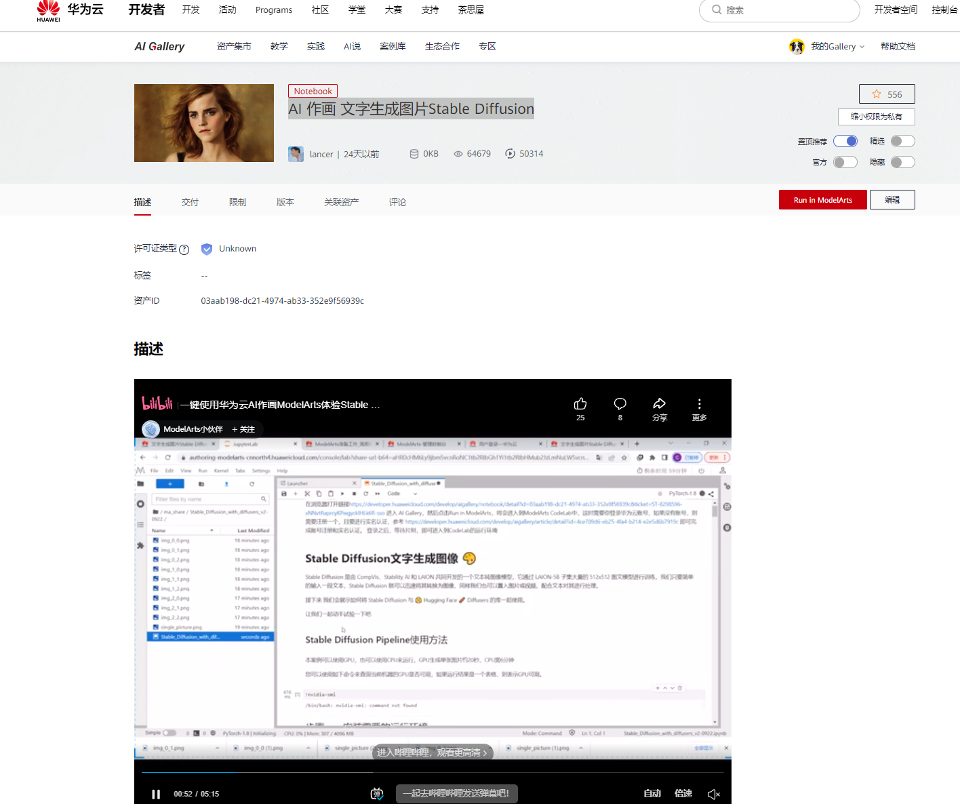Image resolution: width=960 pixels, height=804 pixels.
Task: Switch to the 限制 tab
Action: click(x=237, y=202)
